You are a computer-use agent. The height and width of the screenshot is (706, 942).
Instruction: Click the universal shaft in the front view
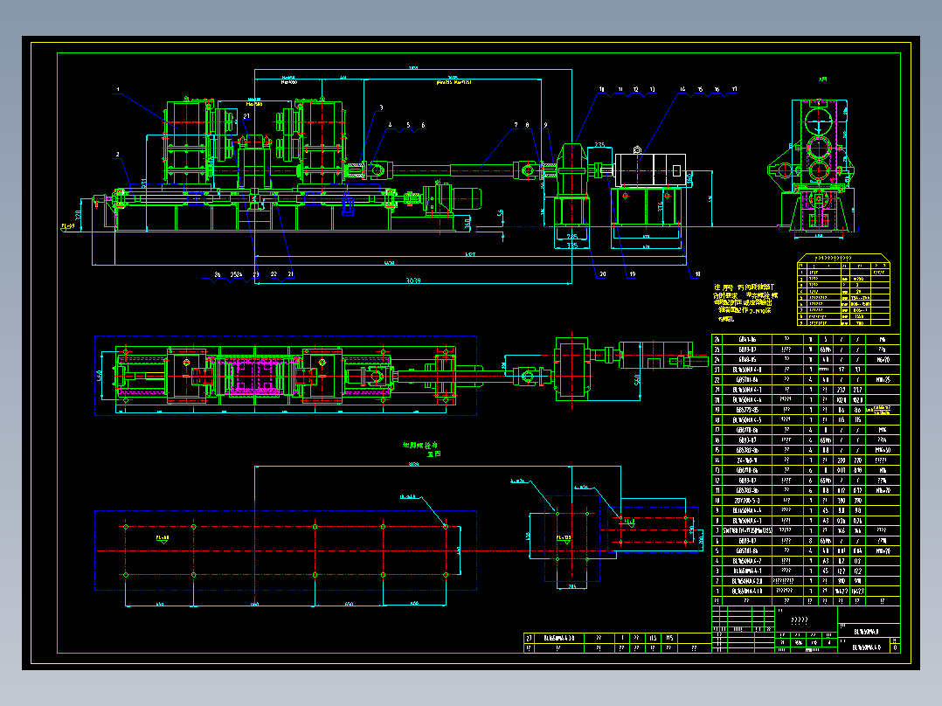(x=452, y=170)
